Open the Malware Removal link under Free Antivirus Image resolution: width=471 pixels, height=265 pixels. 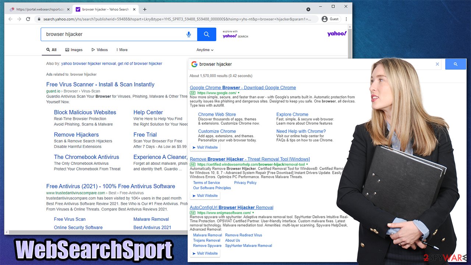click(x=151, y=219)
